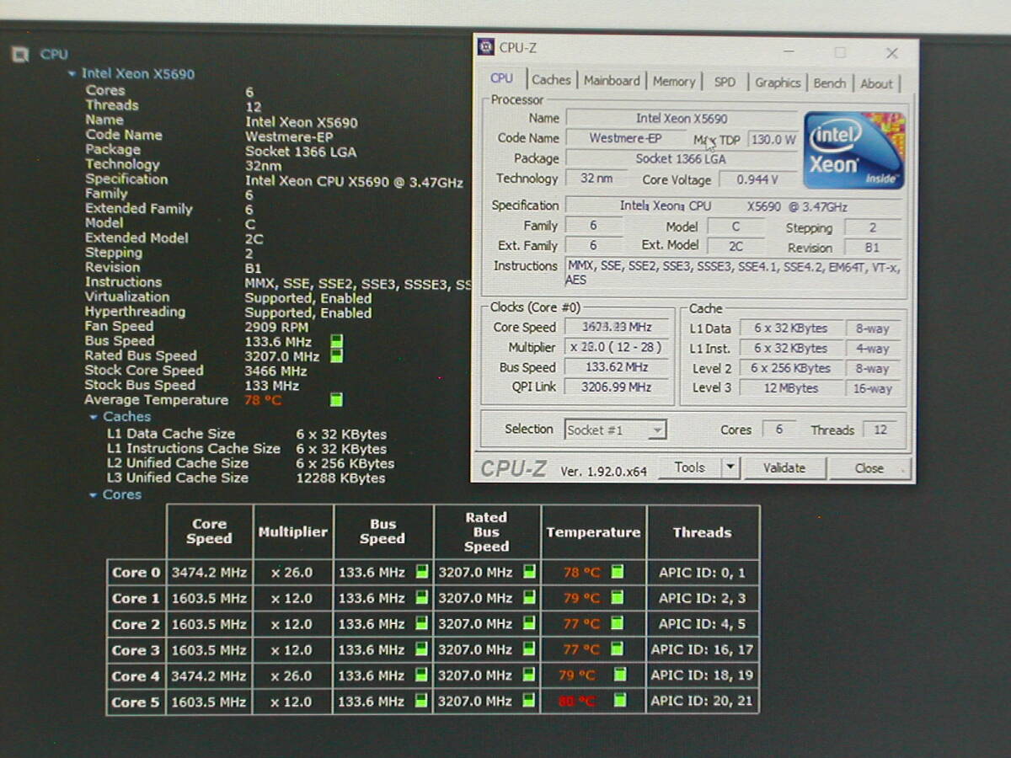The height and width of the screenshot is (758, 1011).
Task: Click Core 0 rated bus speed green indicator
Action: pos(529,572)
